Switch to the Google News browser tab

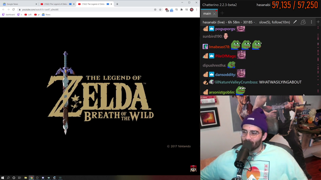(19, 4)
